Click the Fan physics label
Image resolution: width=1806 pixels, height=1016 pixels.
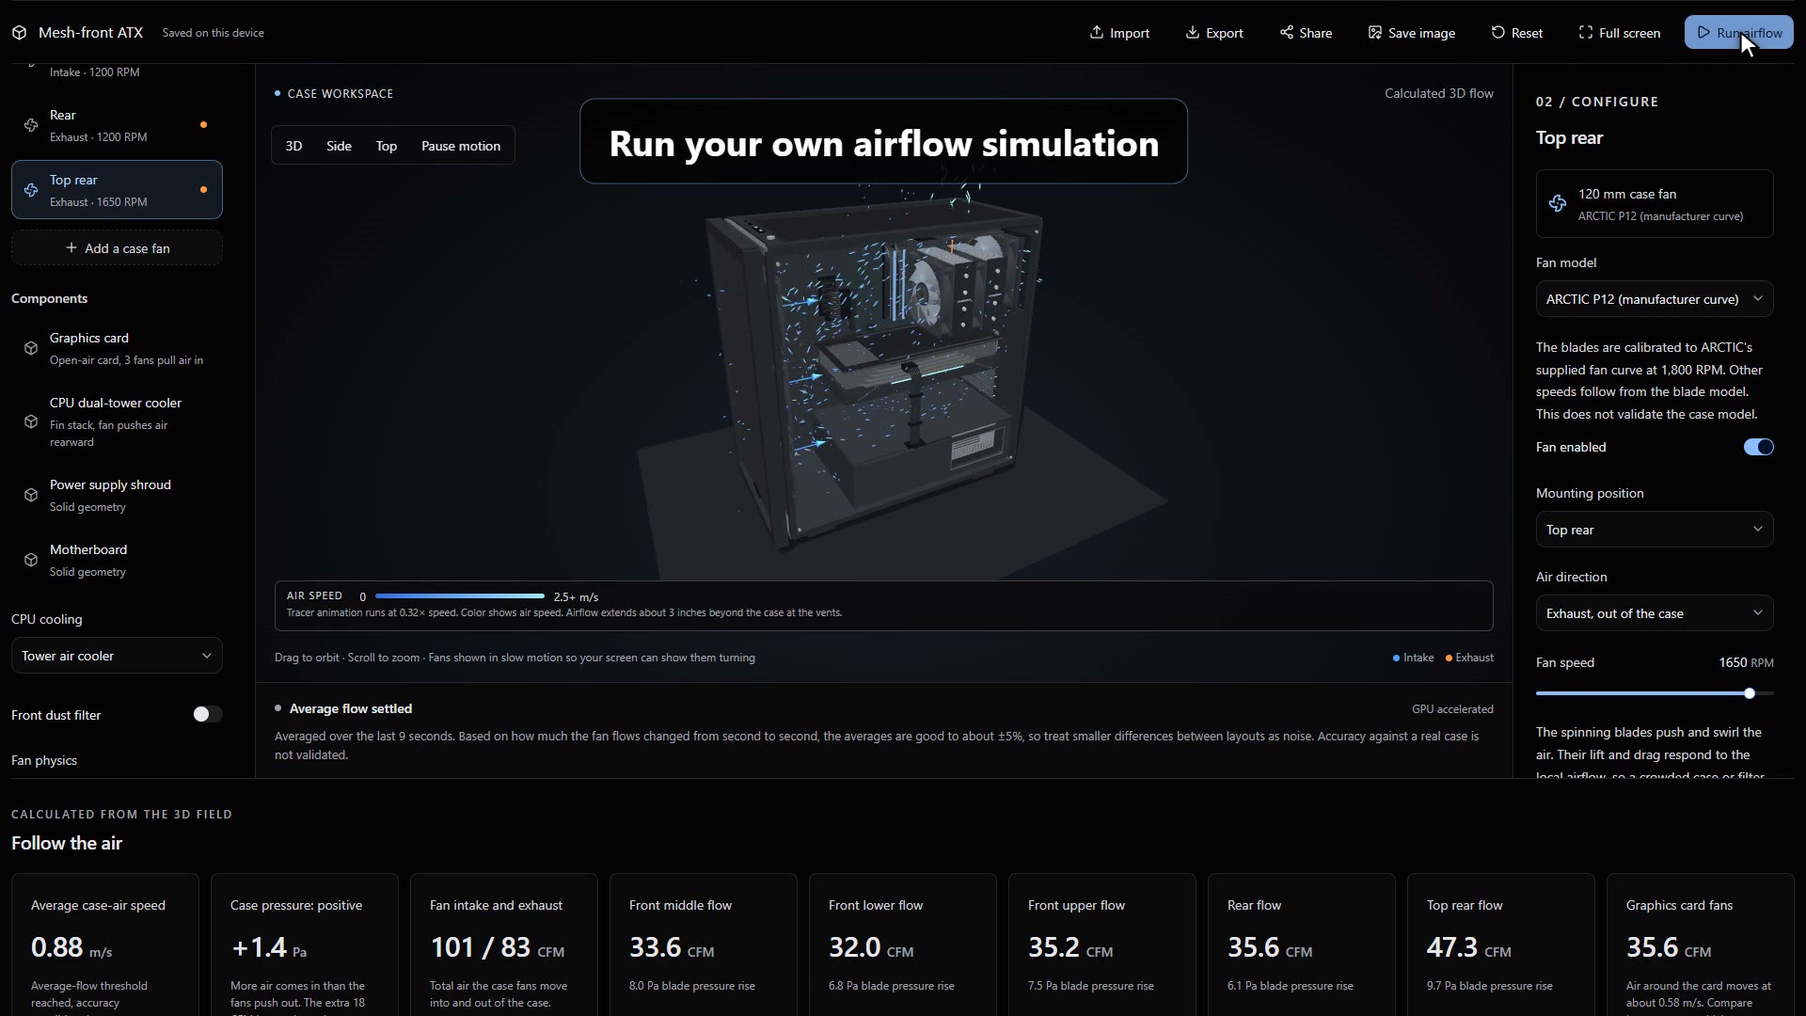[44, 760]
